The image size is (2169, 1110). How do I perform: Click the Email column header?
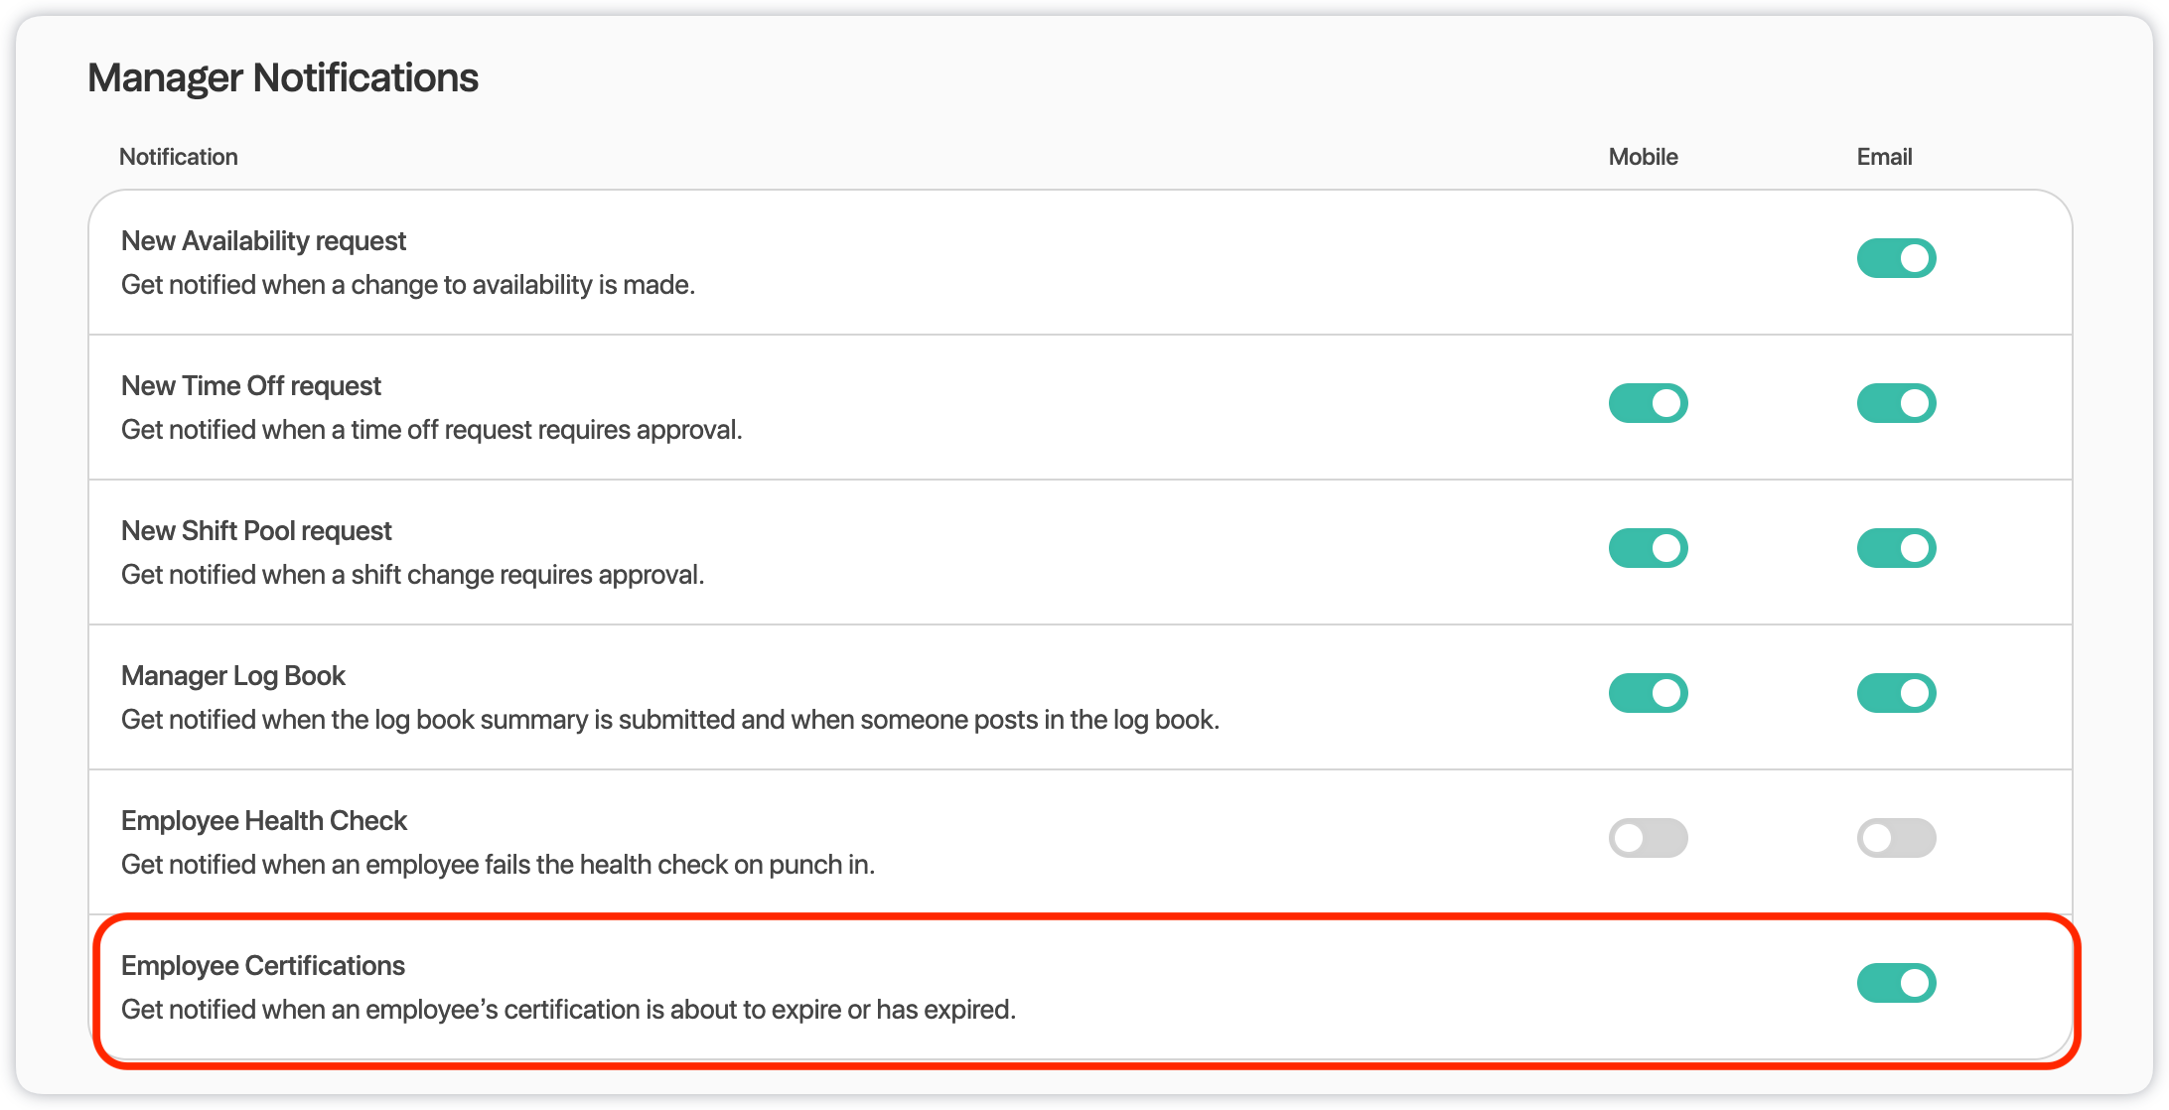tap(1884, 157)
